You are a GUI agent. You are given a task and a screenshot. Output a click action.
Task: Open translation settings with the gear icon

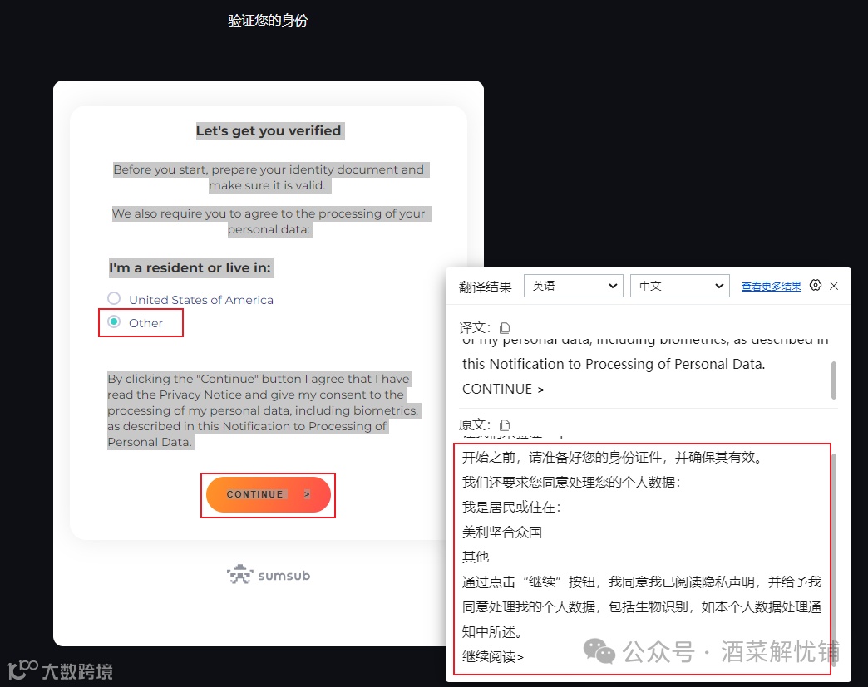[816, 285]
